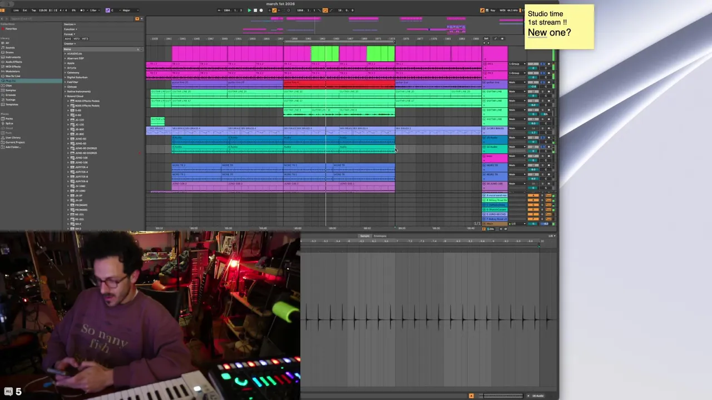Open the Devices filter dropdown
Viewport: 712px width, 400px height.
click(70, 24)
